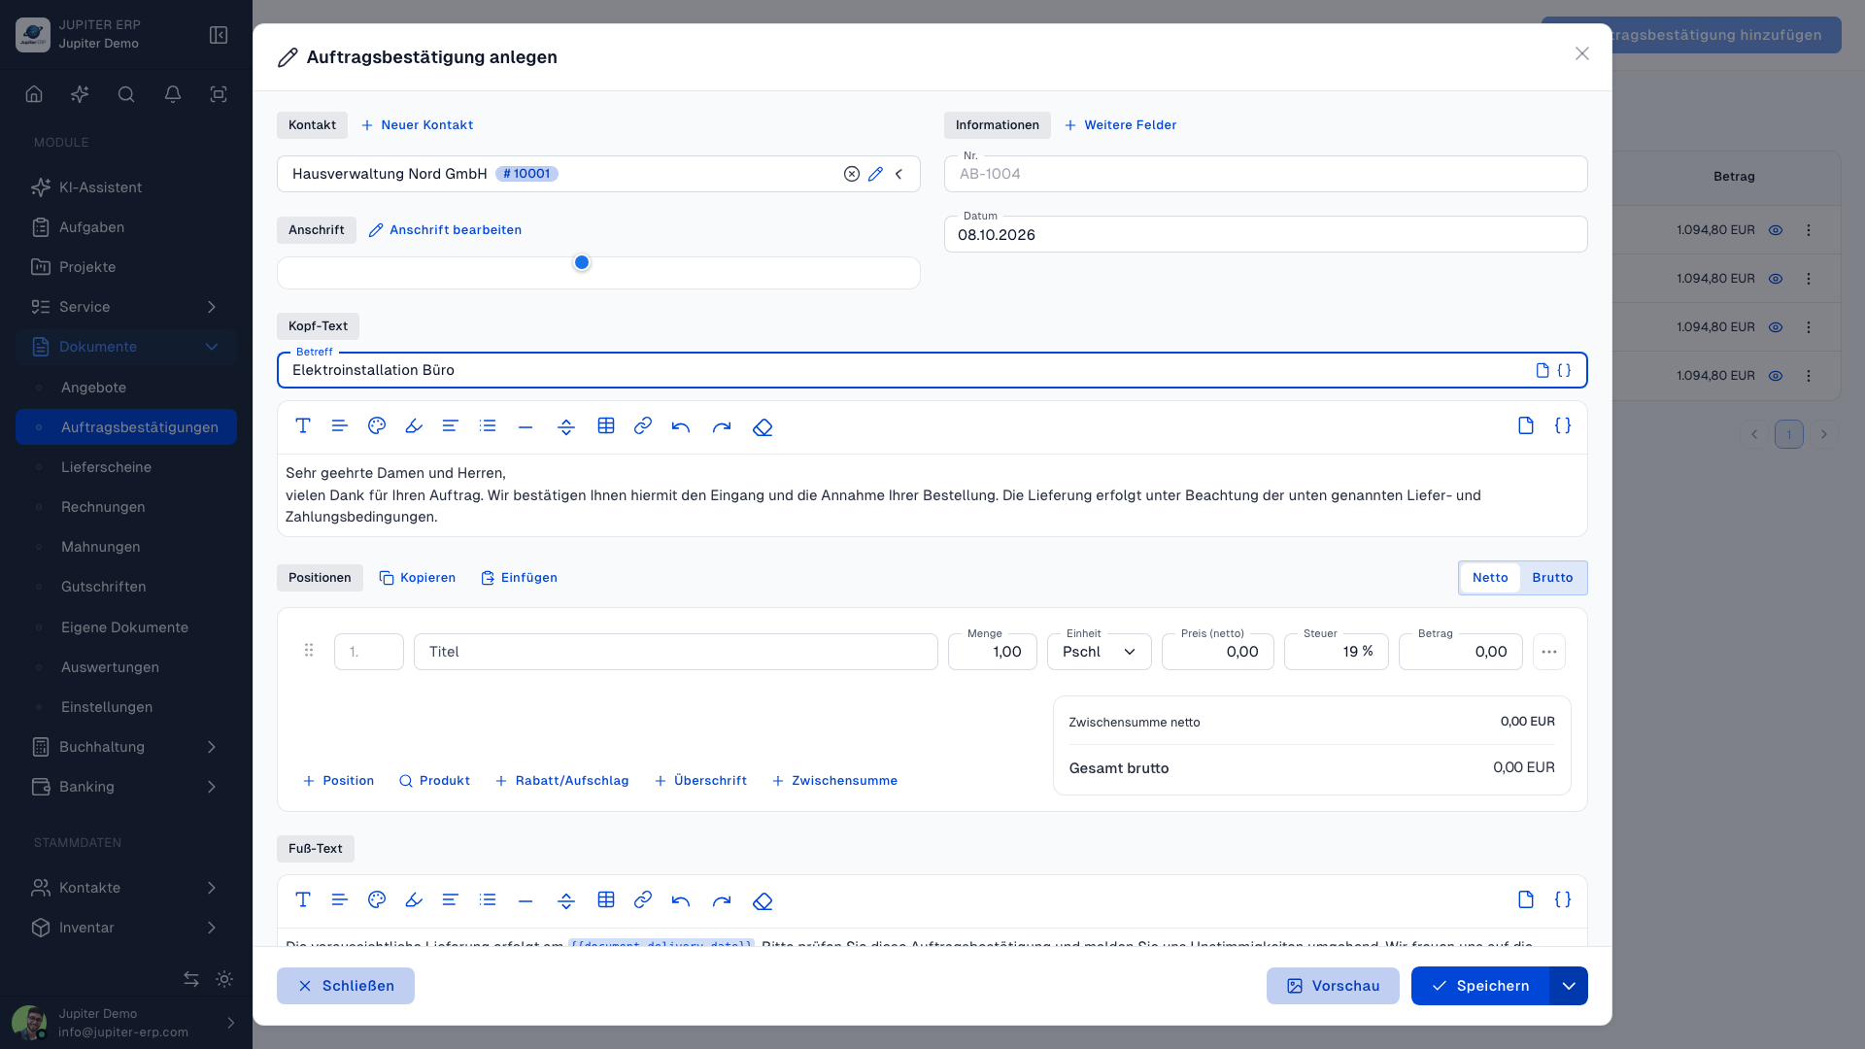Open text style tool in Kopf-Text toolbar
1865x1049 pixels.
point(303,426)
